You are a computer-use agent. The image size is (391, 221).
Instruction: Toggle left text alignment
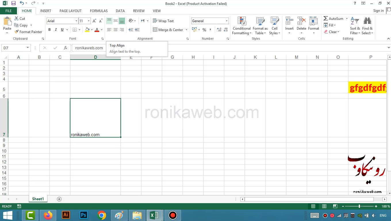pyautogui.click(x=109, y=30)
